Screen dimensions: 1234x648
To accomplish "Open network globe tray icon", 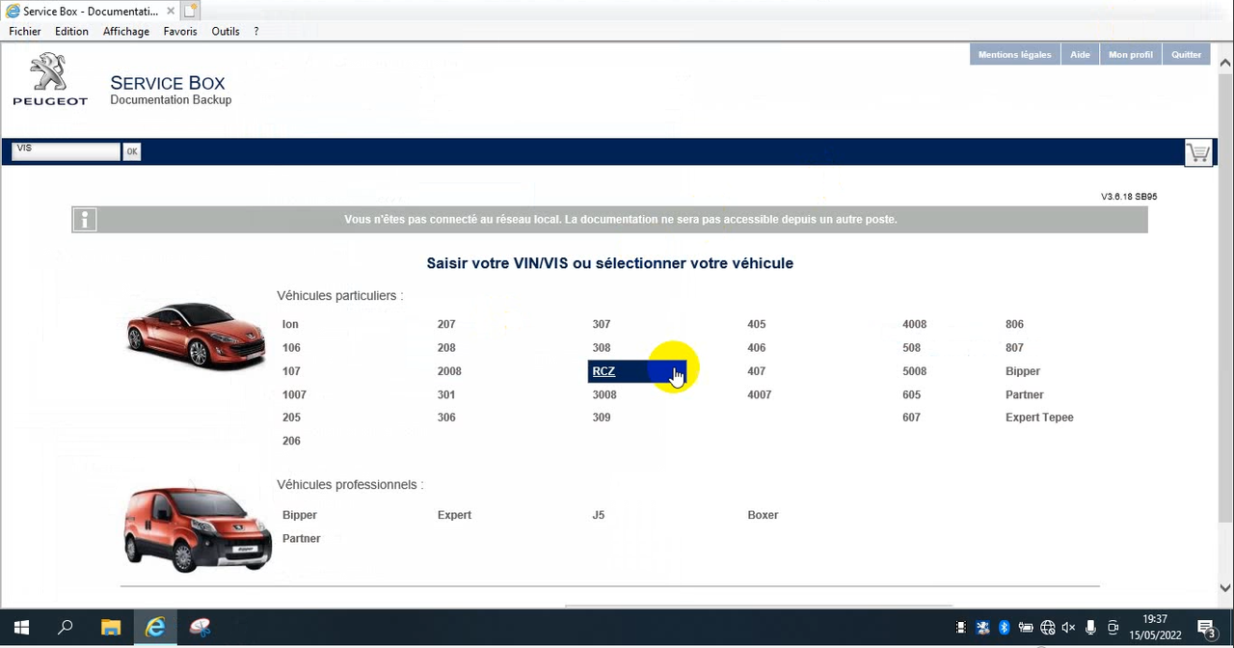I will 1048,628.
